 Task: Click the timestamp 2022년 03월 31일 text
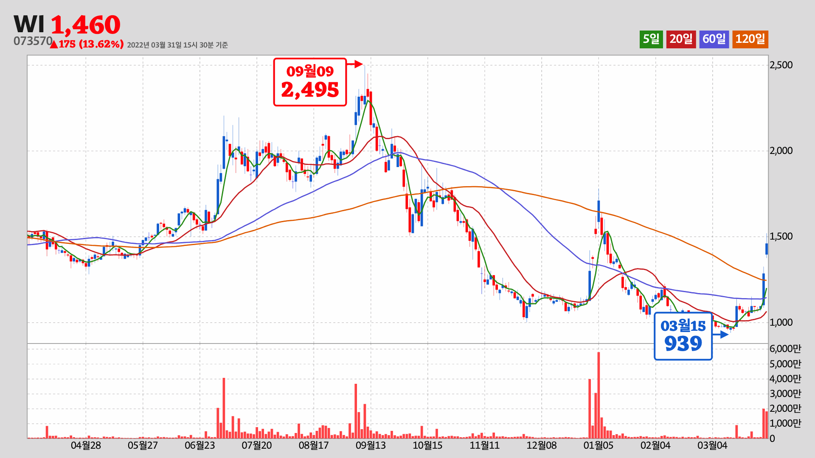[x=177, y=45]
